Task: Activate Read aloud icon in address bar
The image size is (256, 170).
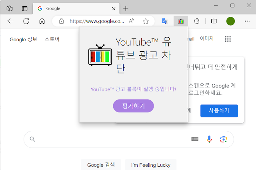Action: pyautogui.click(x=132, y=21)
